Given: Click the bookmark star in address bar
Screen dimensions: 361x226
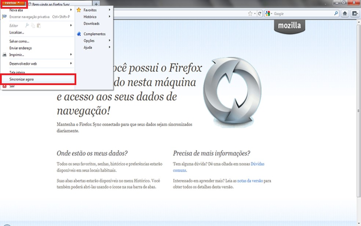Looking at the screenshot, I should 250,14.
